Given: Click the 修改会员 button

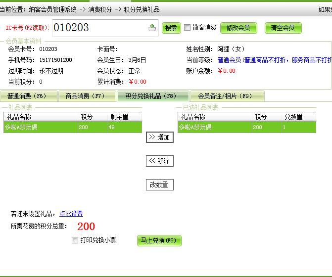Looking at the screenshot, I should click(238, 28).
